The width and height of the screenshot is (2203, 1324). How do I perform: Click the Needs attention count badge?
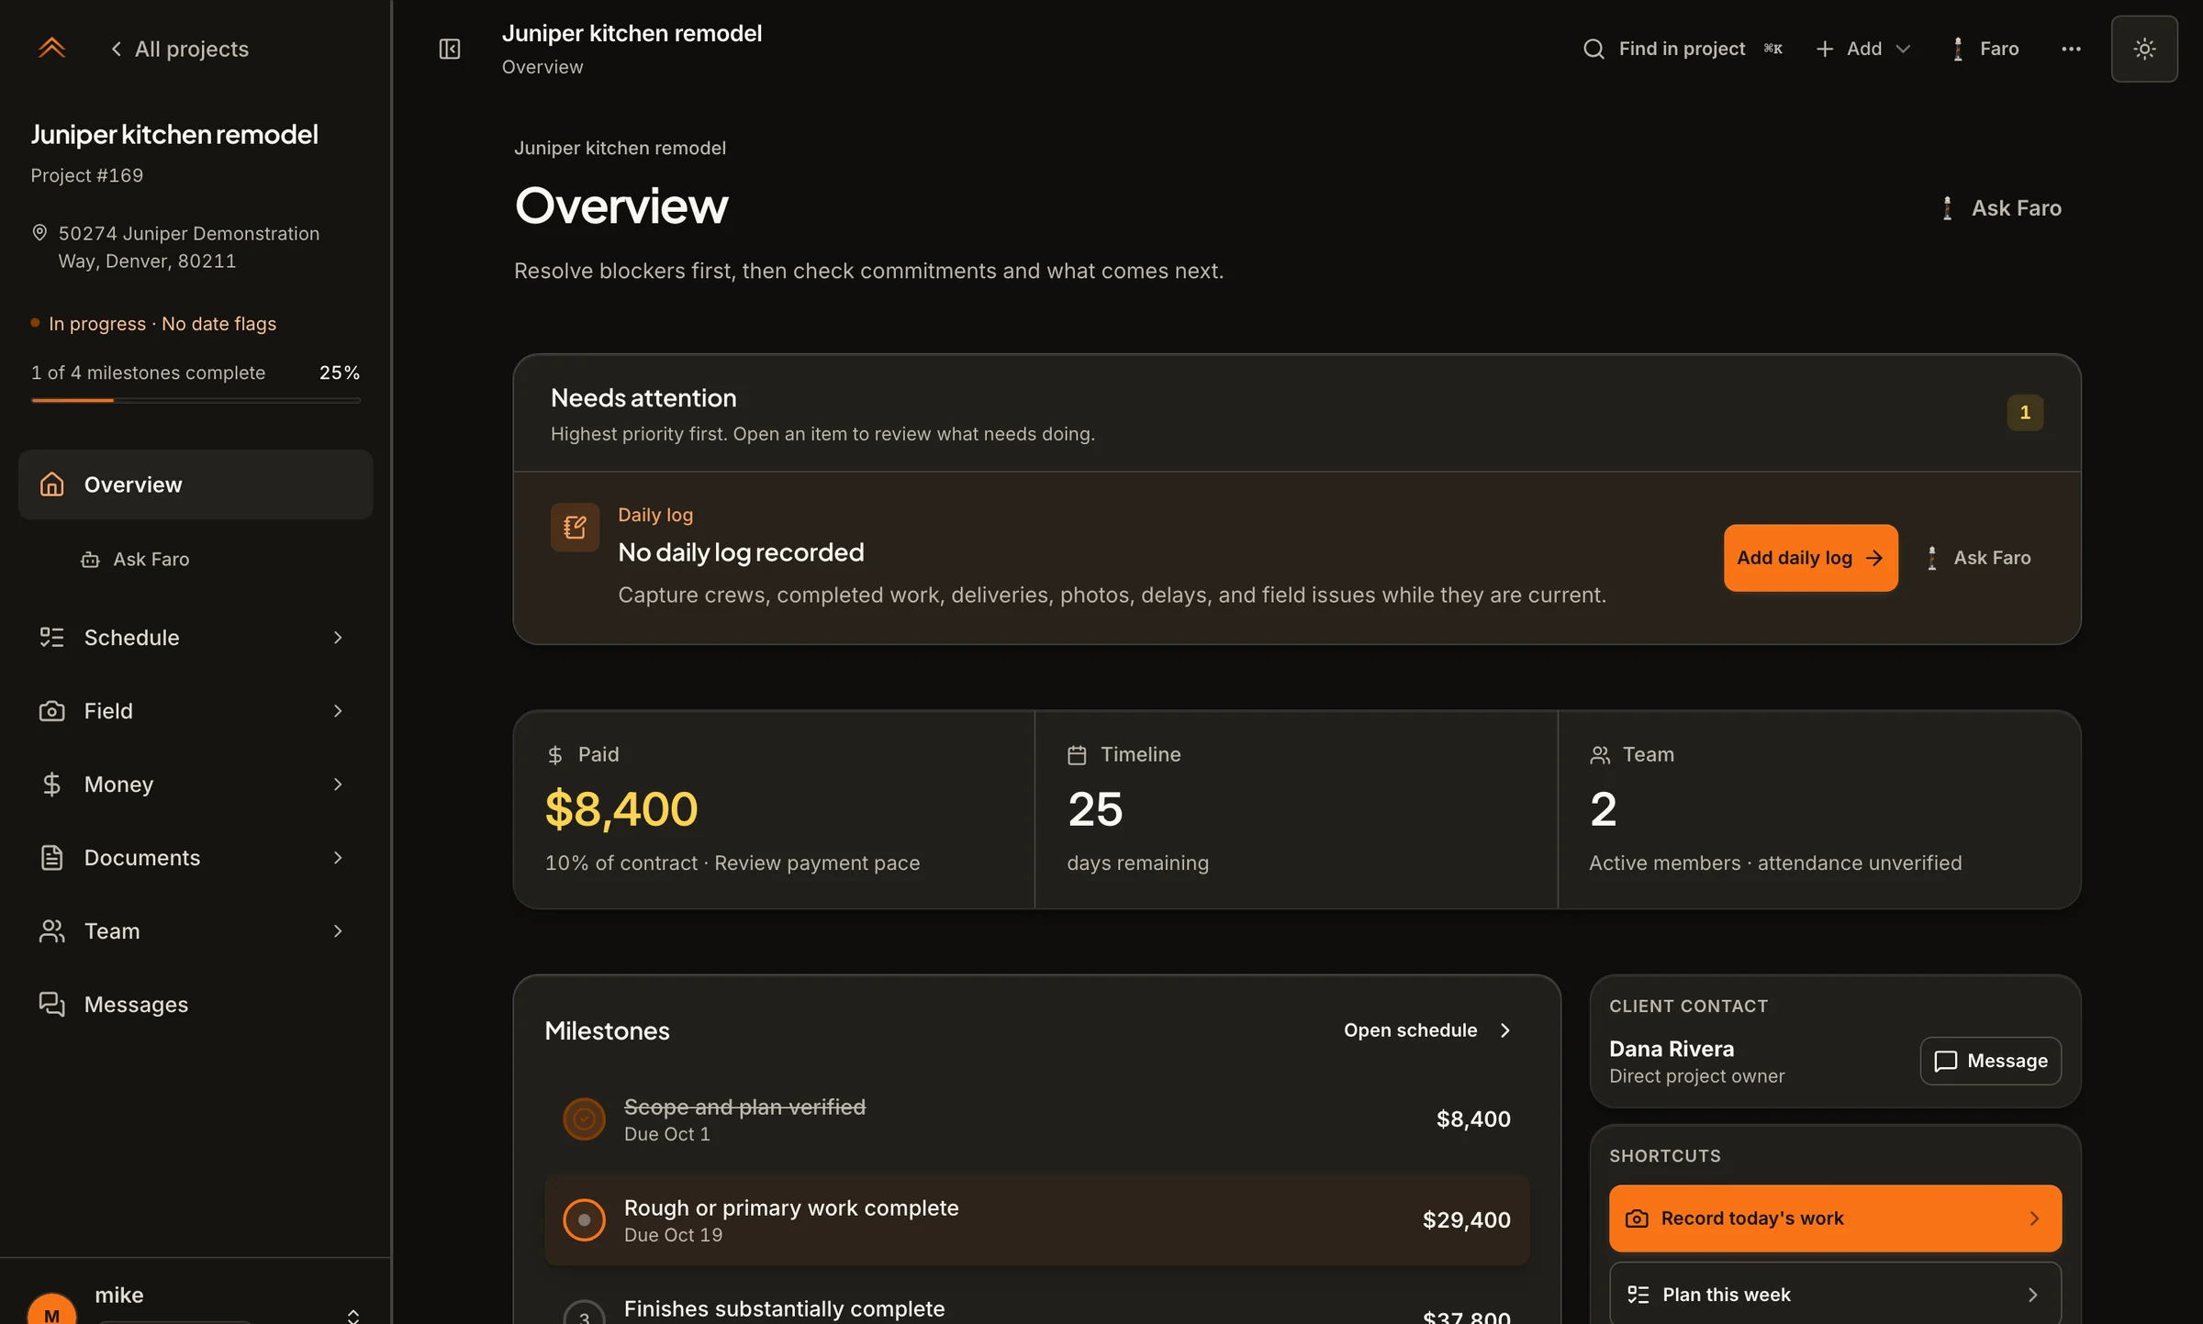click(x=2025, y=413)
